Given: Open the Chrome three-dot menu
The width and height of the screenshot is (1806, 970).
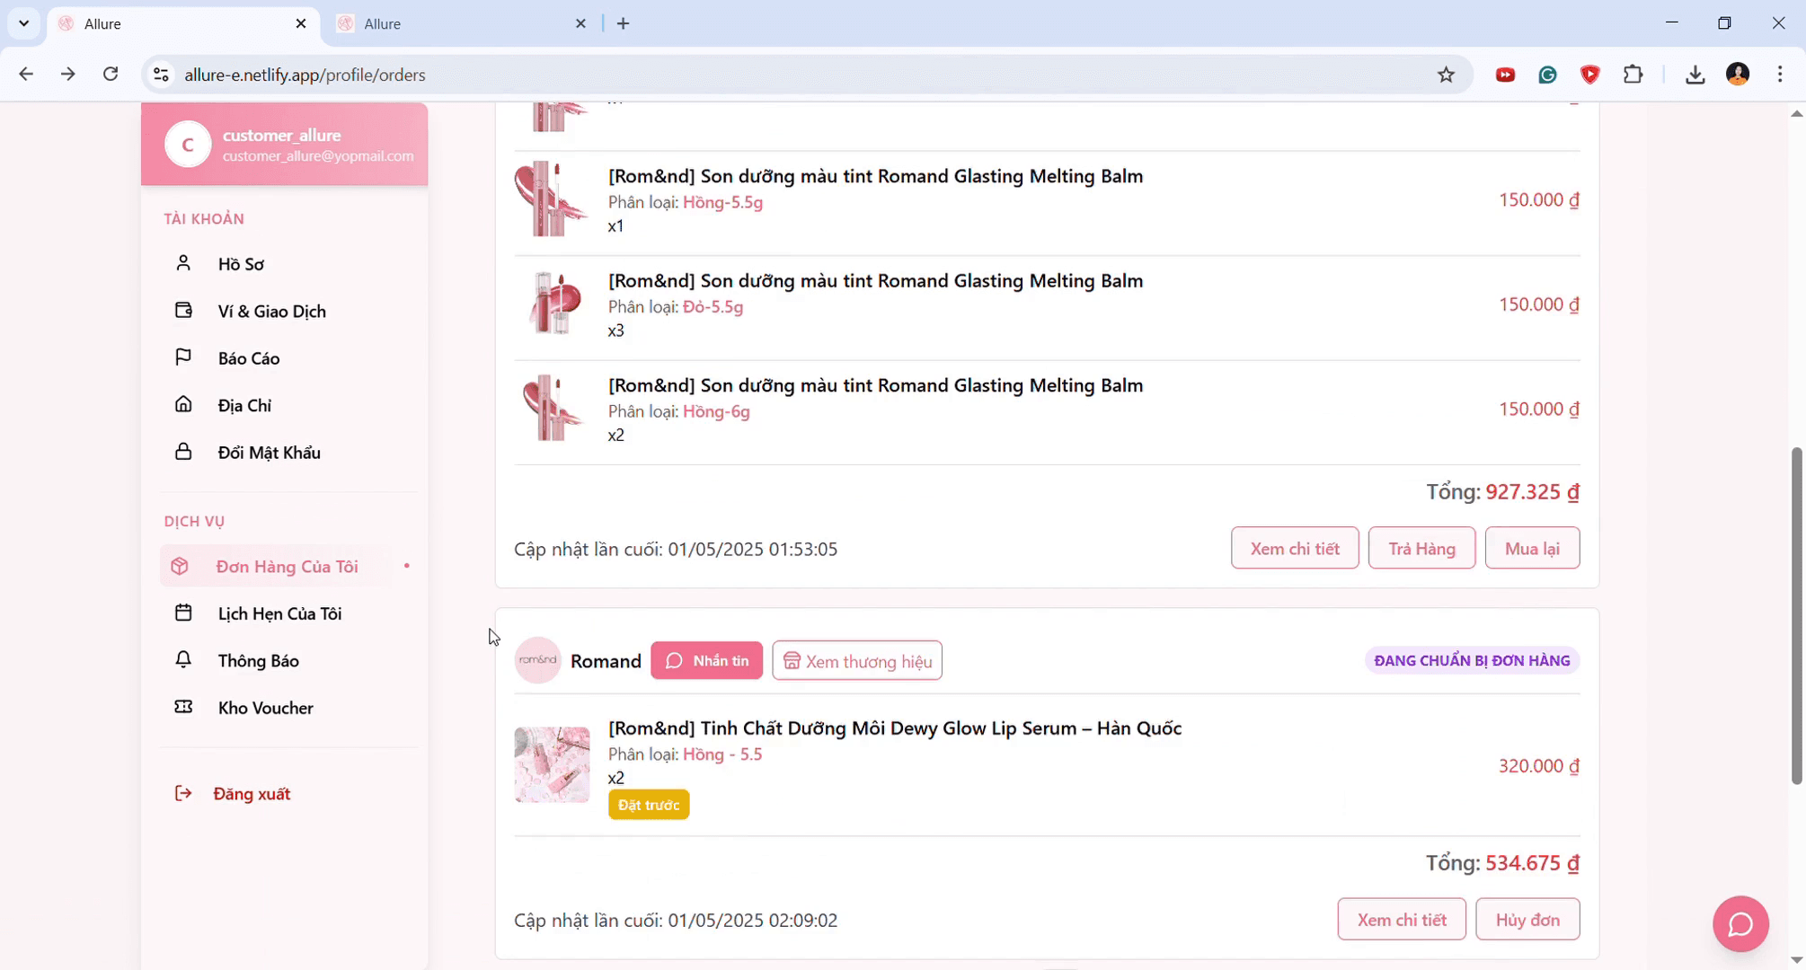Looking at the screenshot, I should coord(1779,75).
